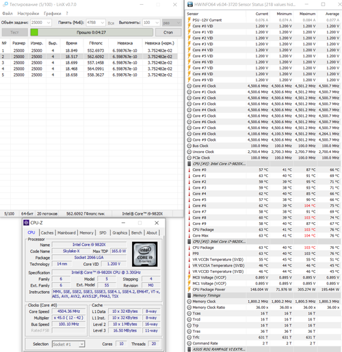Click the Sensor column header in HWiNFO64
Image resolution: width=342 pixels, height=352 pixels.
(x=193, y=14)
